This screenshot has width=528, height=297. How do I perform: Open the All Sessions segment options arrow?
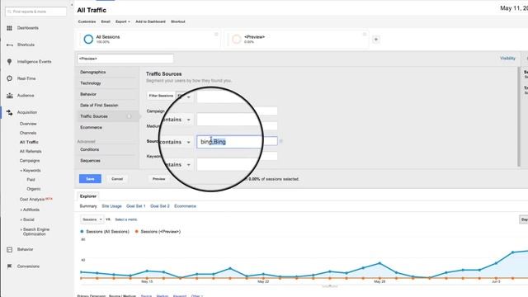click(216, 35)
